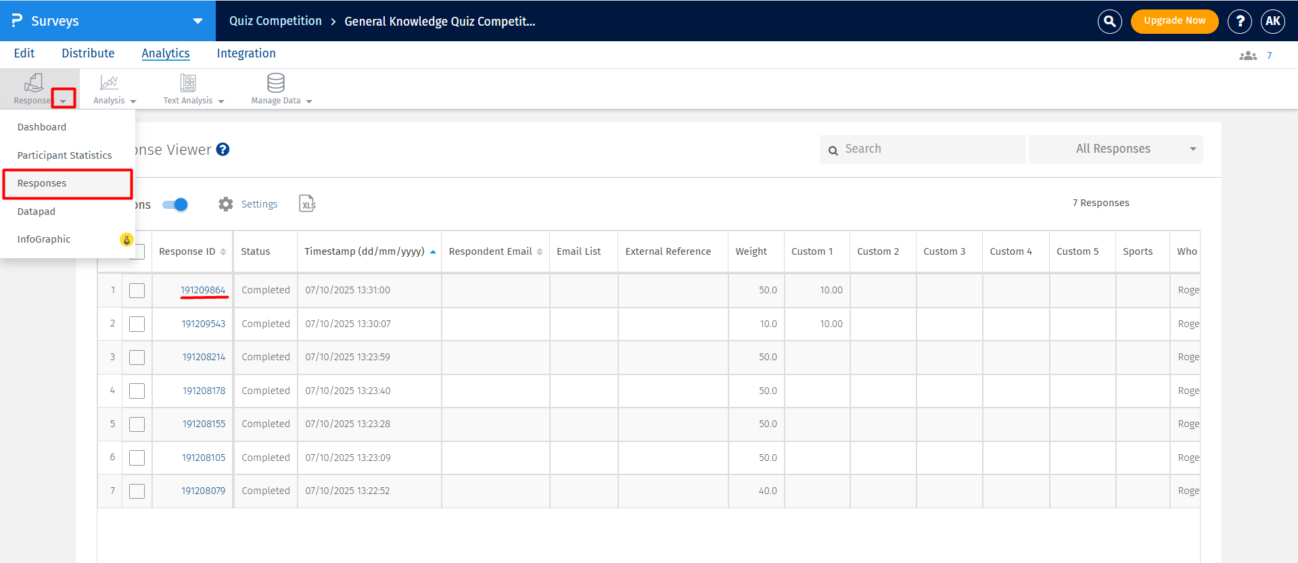The height and width of the screenshot is (563, 1298).
Task: Check the box for response 191209864
Action: coord(137,291)
